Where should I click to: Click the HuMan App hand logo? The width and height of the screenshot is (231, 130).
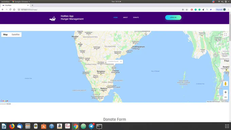pos(53,19)
